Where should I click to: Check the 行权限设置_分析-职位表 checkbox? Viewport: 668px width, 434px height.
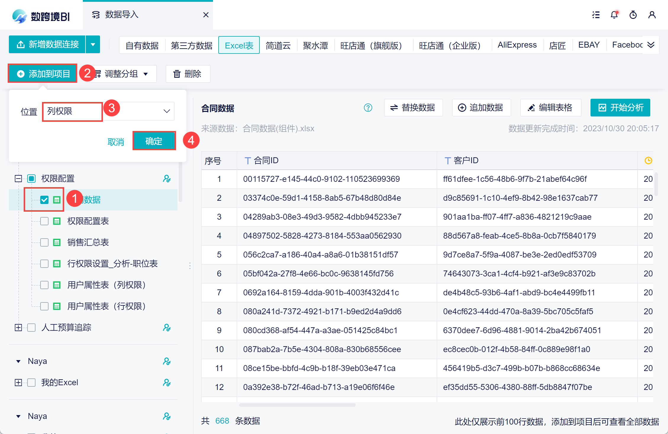tap(44, 264)
